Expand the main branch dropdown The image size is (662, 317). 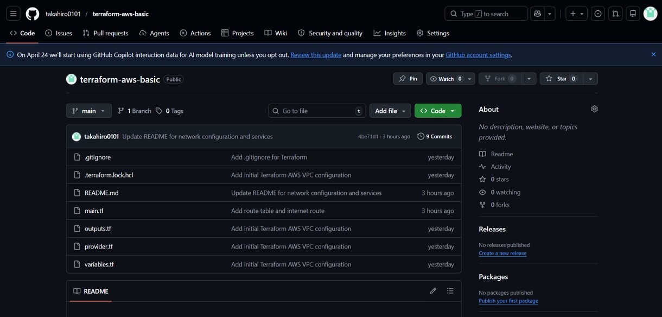89,111
